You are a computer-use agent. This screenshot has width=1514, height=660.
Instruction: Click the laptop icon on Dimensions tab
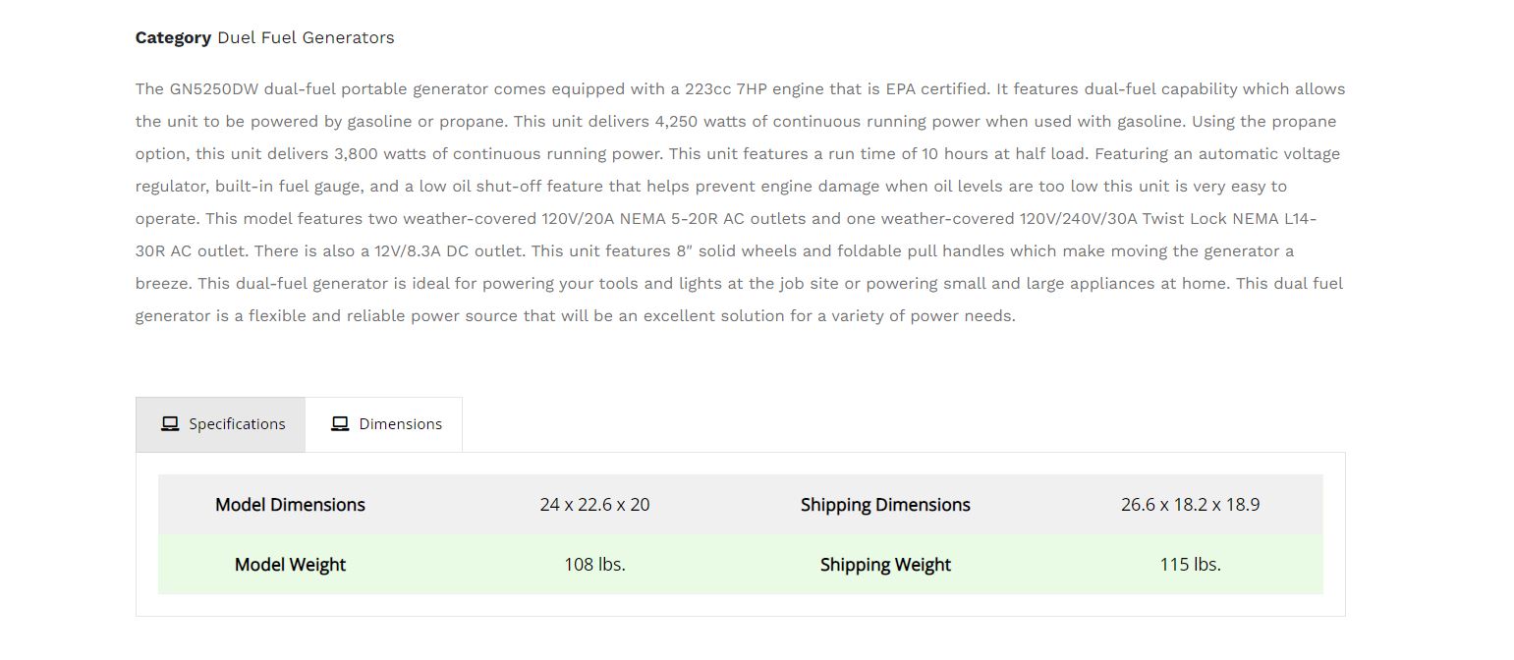coord(340,422)
